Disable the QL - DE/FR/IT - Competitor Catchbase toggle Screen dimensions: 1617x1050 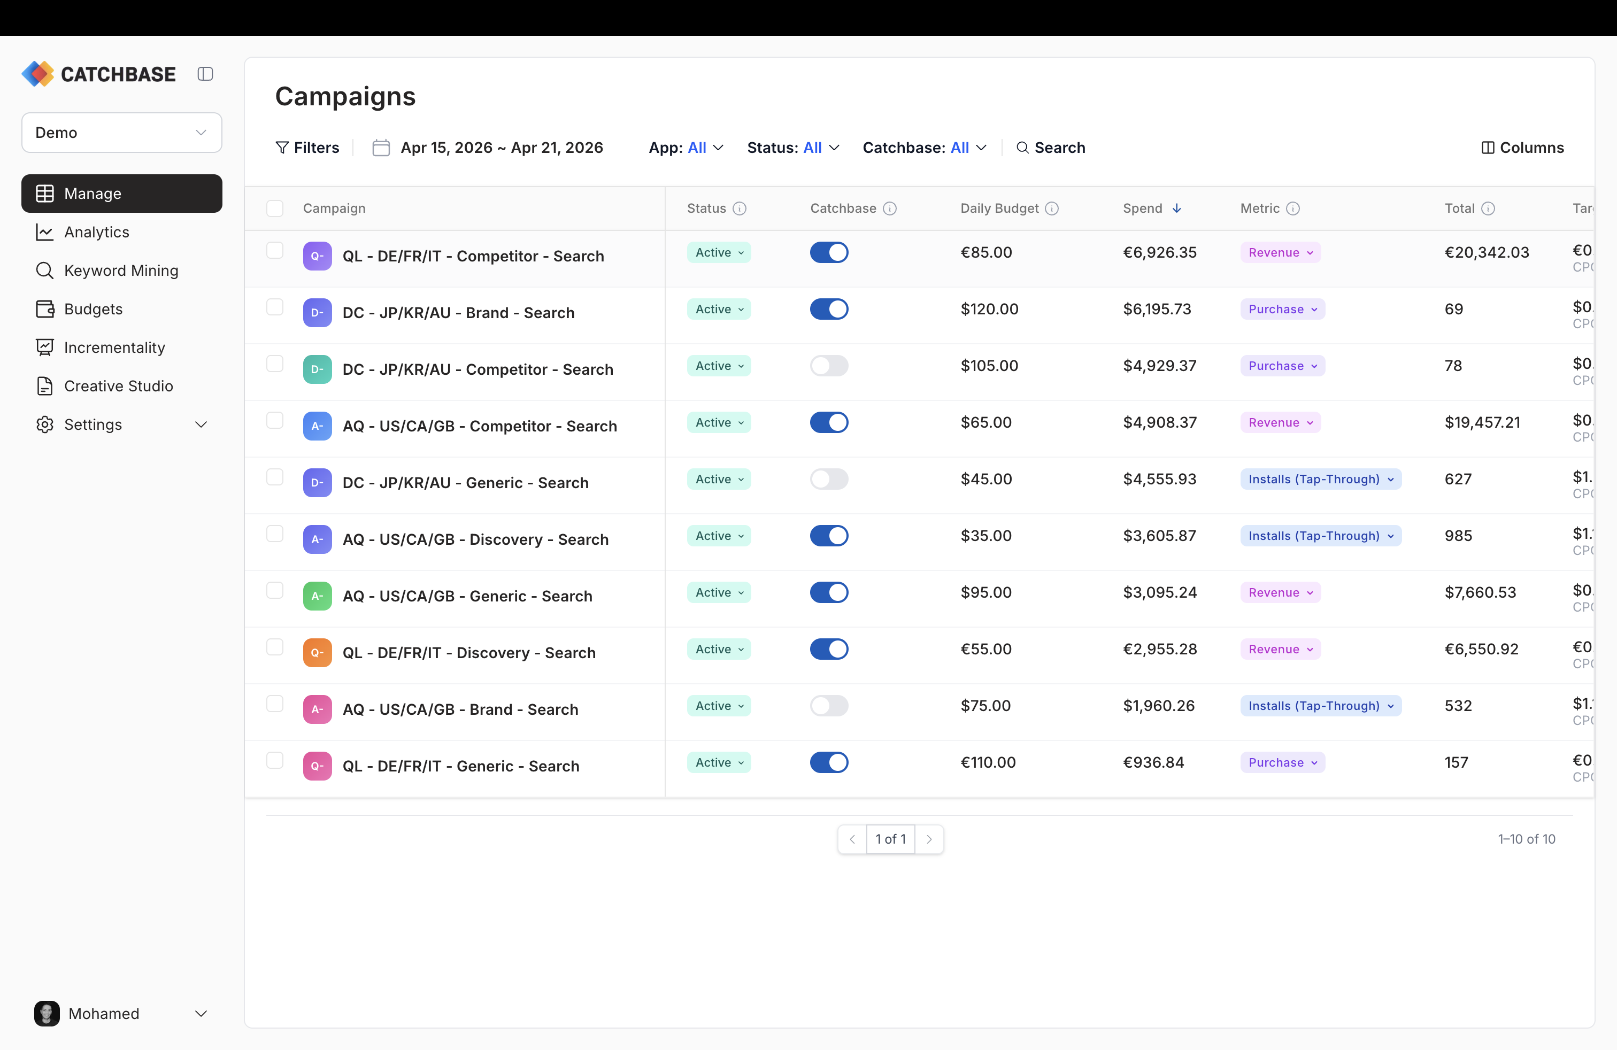829,252
